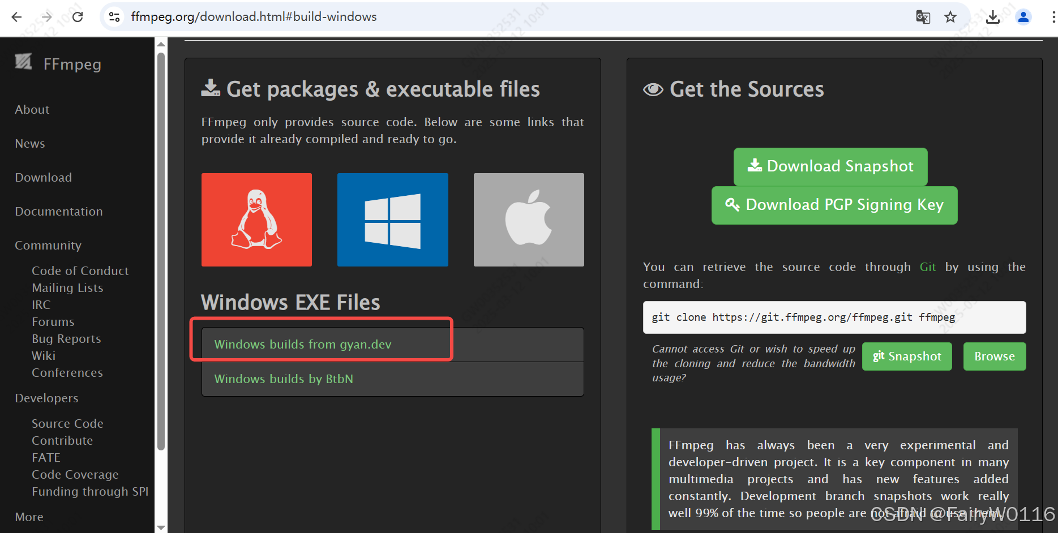Click Get packages & executable files heading
The width and height of the screenshot is (1058, 533).
point(383,89)
